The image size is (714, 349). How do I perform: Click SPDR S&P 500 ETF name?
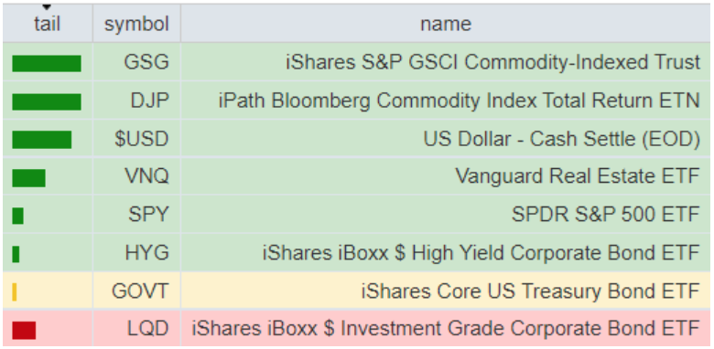pos(606,215)
